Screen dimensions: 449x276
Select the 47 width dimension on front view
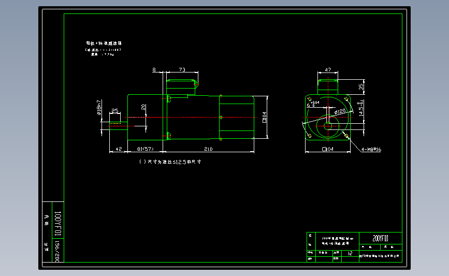tap(328, 69)
